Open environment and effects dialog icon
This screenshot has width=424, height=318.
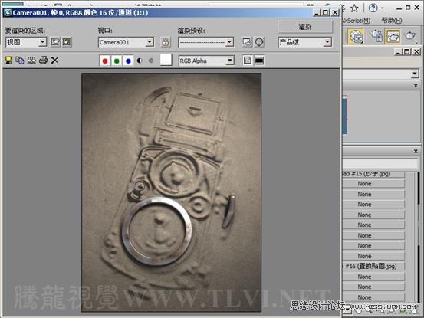[x=259, y=42]
